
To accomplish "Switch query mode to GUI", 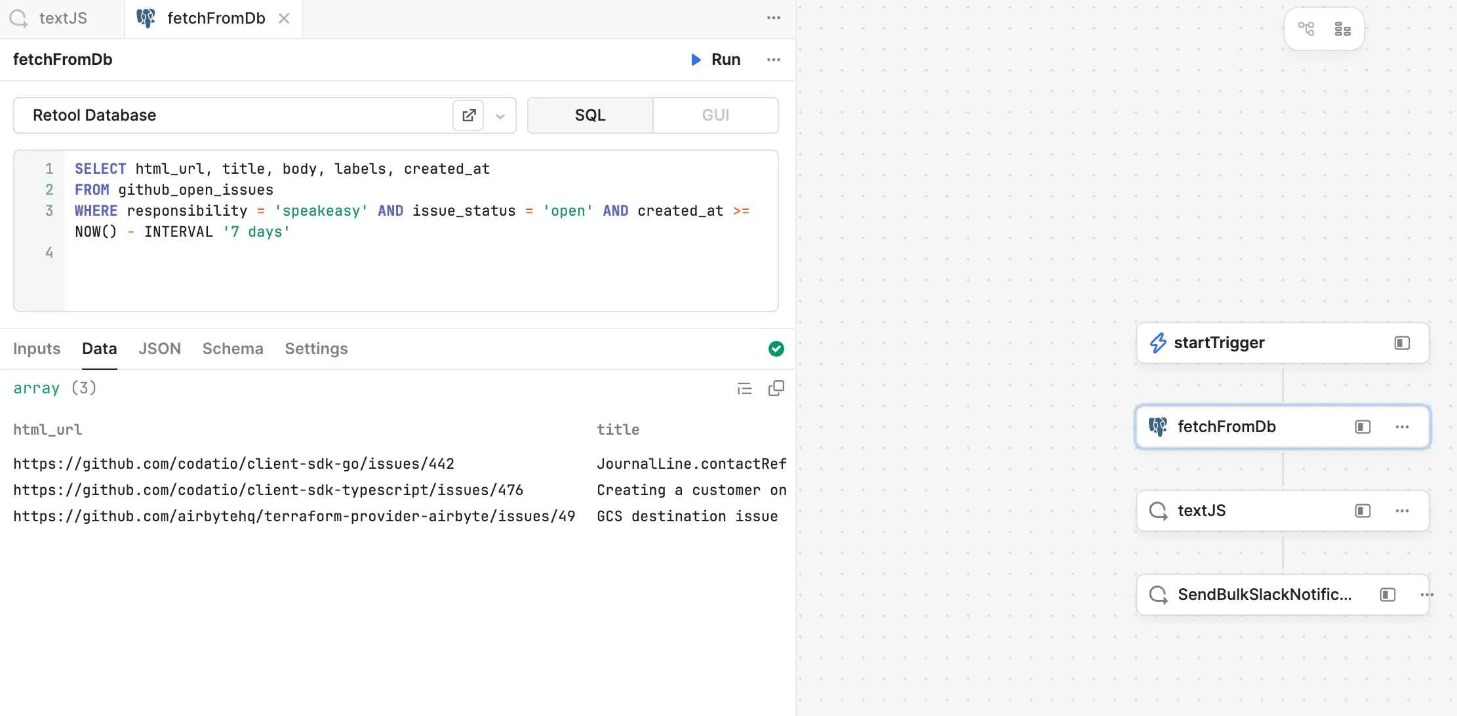I will click(715, 115).
